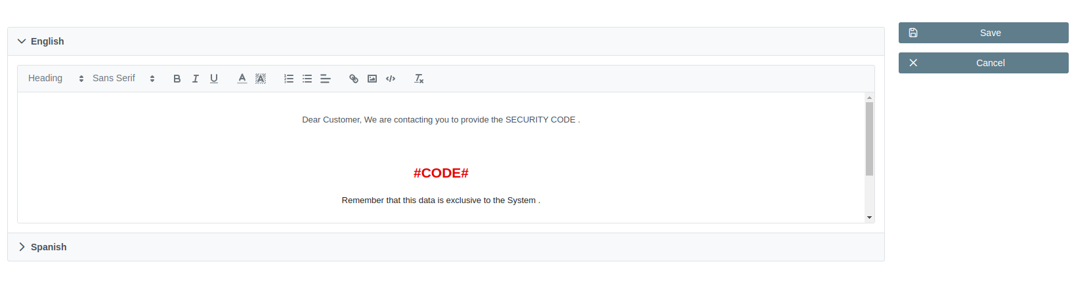Click the editor scrollbar down arrow
Screen dimensions: 1072x285
click(x=869, y=218)
